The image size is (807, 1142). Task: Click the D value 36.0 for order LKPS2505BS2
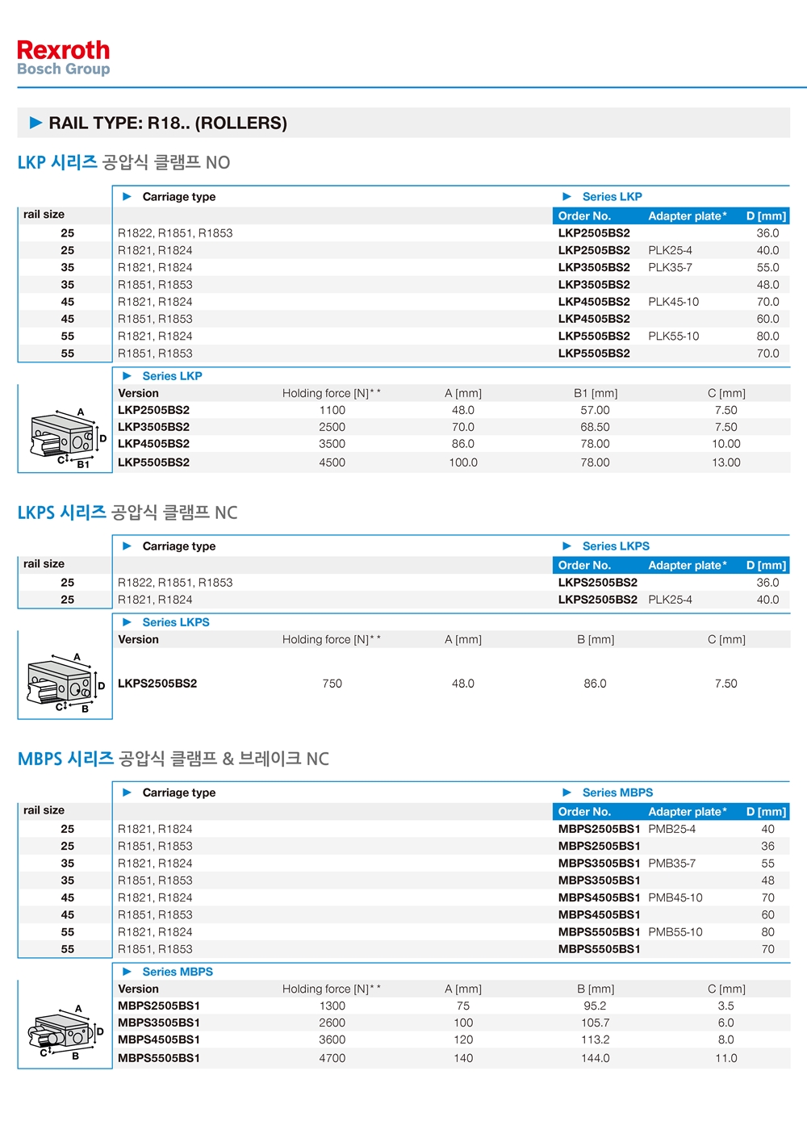pos(767,583)
